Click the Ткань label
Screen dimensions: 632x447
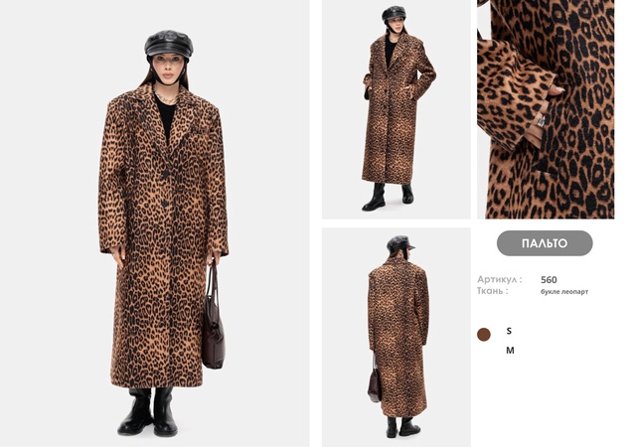coord(492,291)
